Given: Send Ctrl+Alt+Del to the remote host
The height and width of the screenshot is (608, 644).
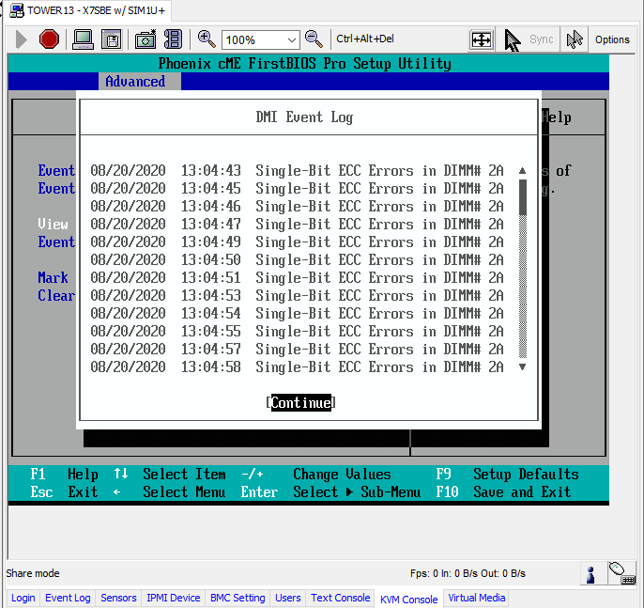Looking at the screenshot, I should pyautogui.click(x=364, y=39).
